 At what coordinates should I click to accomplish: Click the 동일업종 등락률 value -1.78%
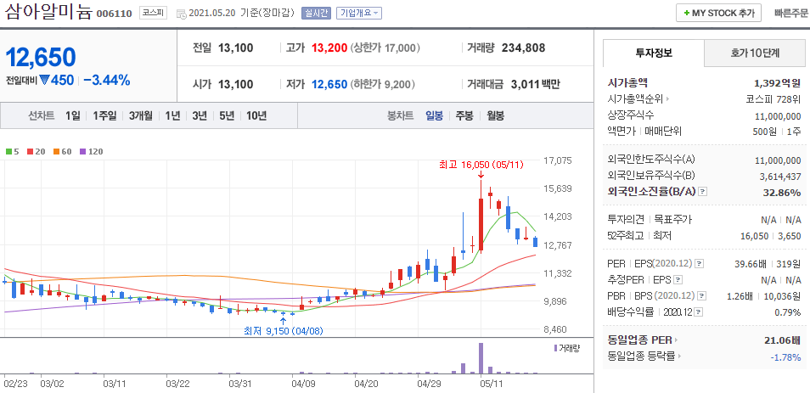(786, 356)
